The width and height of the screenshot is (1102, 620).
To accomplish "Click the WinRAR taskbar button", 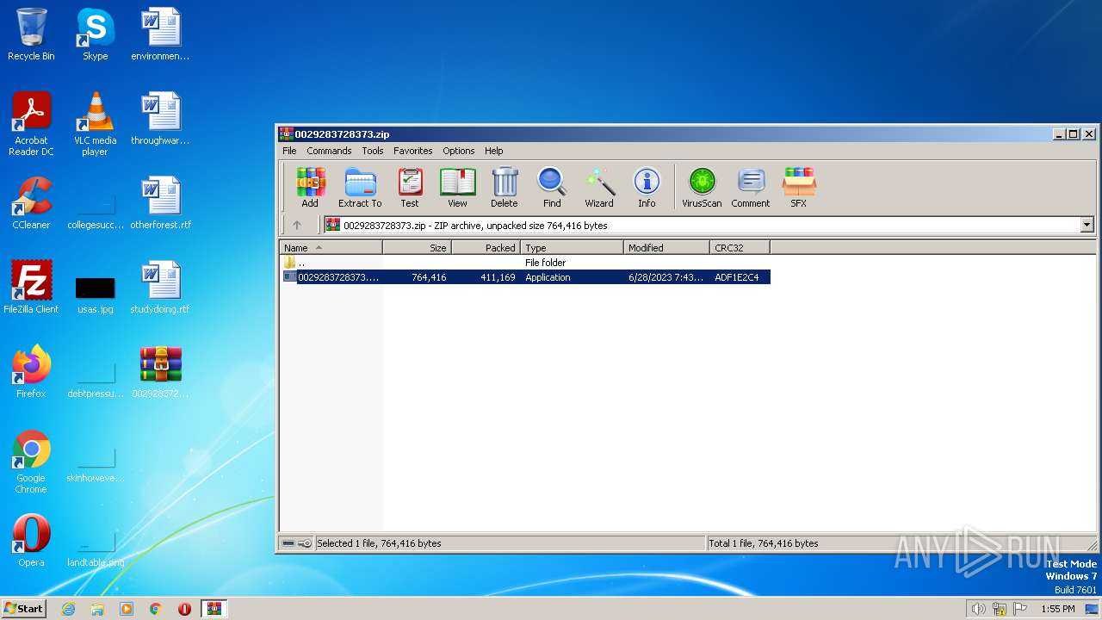I will [214, 609].
